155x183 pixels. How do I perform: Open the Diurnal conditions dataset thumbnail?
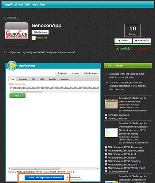click(x=111, y=104)
